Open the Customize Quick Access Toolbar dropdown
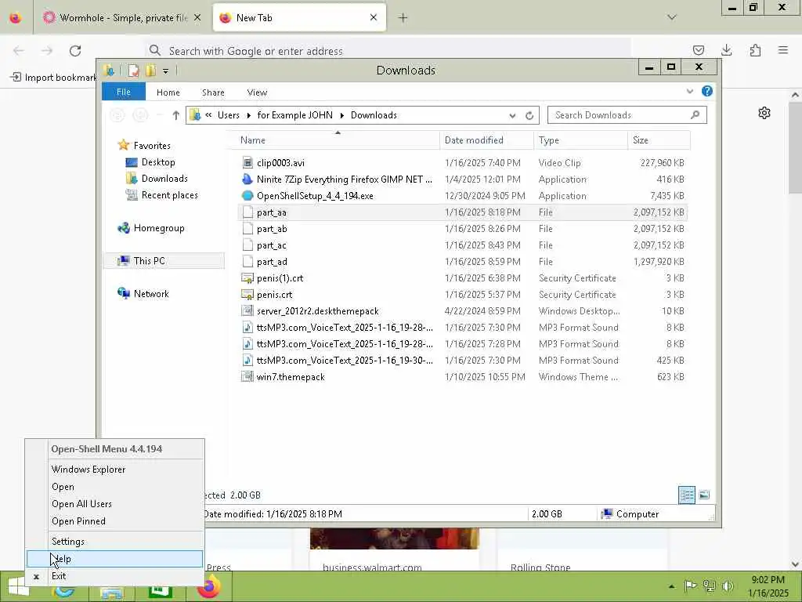802x602 pixels. [166, 71]
